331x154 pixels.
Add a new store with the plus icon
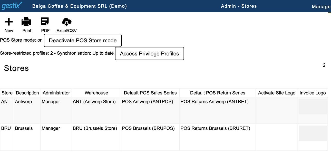(x=9, y=22)
